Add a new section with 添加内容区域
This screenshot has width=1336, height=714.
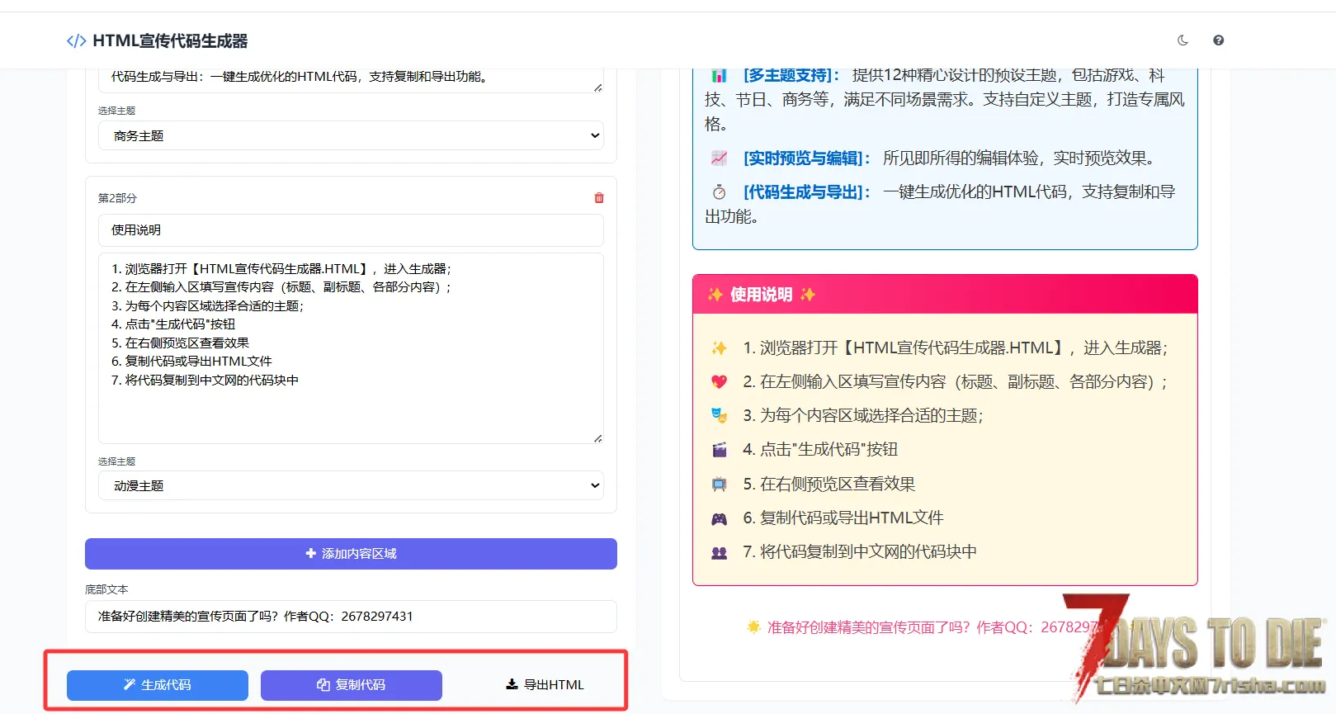click(x=351, y=554)
